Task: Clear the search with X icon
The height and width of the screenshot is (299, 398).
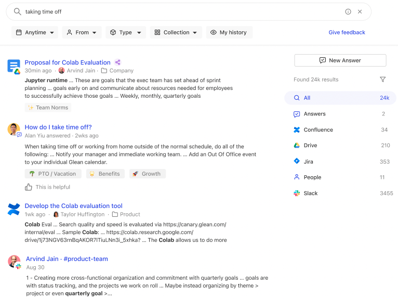Action: point(360,11)
